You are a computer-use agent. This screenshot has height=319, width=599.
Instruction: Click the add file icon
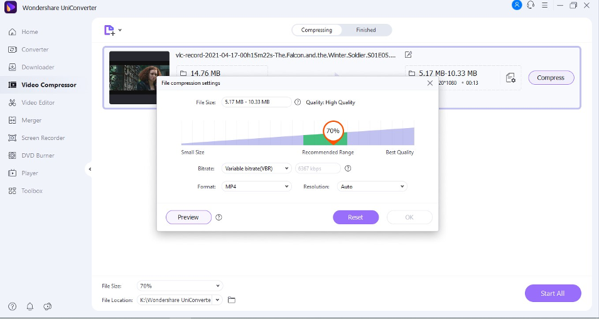[x=109, y=30]
